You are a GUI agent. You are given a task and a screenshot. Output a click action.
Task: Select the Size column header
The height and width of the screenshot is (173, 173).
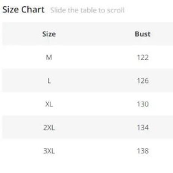pos(49,34)
